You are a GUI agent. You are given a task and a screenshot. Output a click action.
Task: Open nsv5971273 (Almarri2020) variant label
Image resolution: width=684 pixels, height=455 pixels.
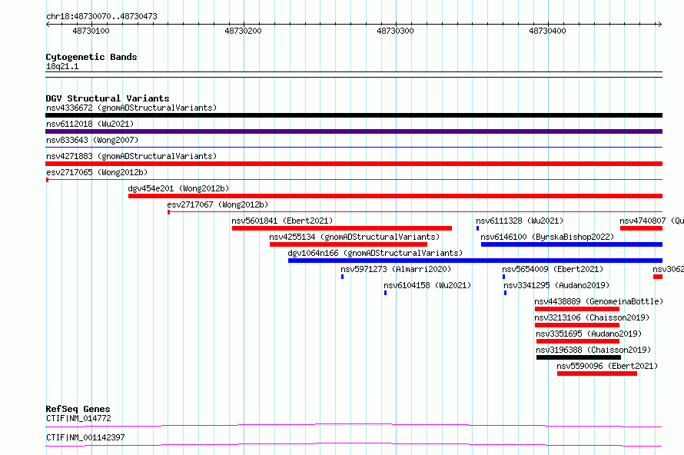(396, 269)
